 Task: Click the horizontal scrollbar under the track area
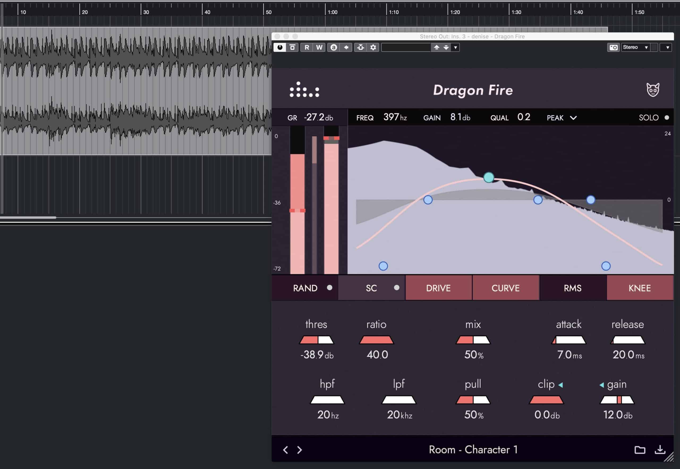[x=28, y=217]
